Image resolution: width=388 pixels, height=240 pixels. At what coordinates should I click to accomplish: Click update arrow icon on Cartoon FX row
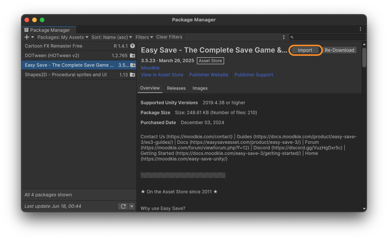click(x=133, y=46)
